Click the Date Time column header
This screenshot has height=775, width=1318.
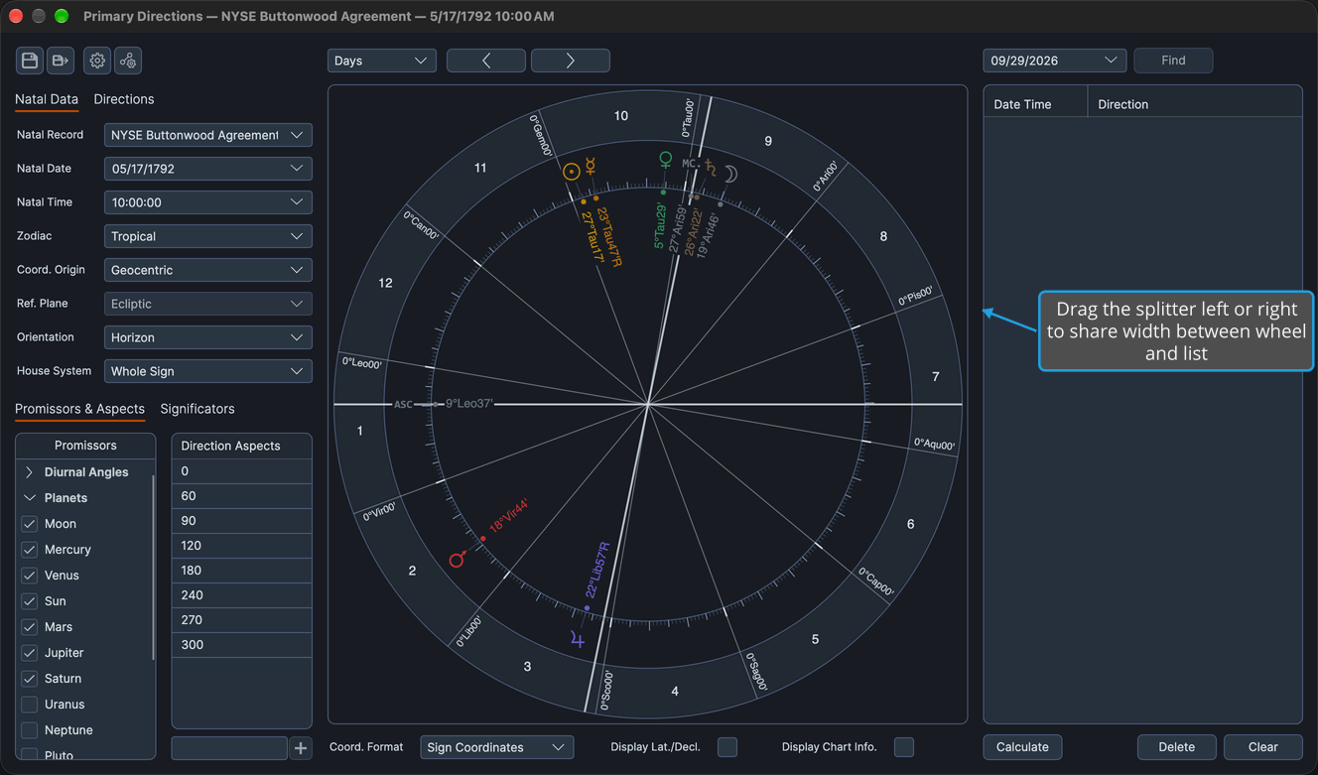click(x=1035, y=104)
